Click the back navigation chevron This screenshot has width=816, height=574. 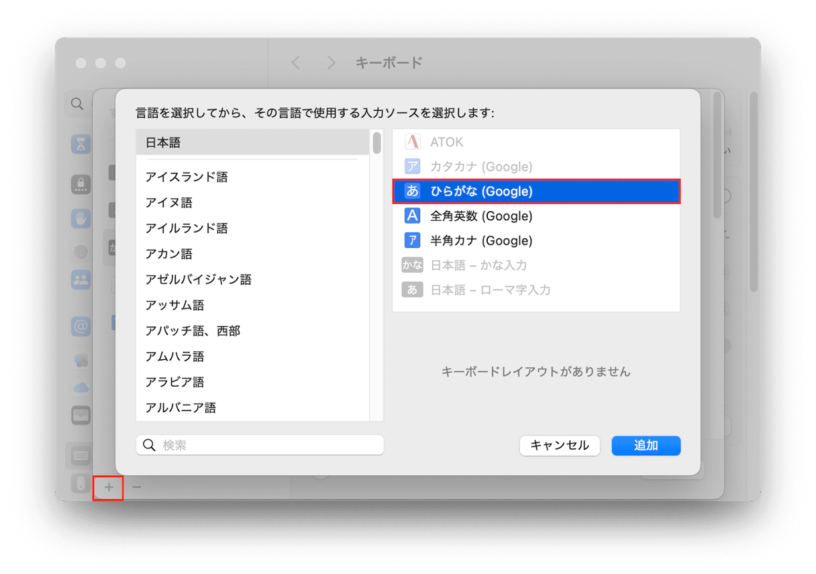[296, 62]
